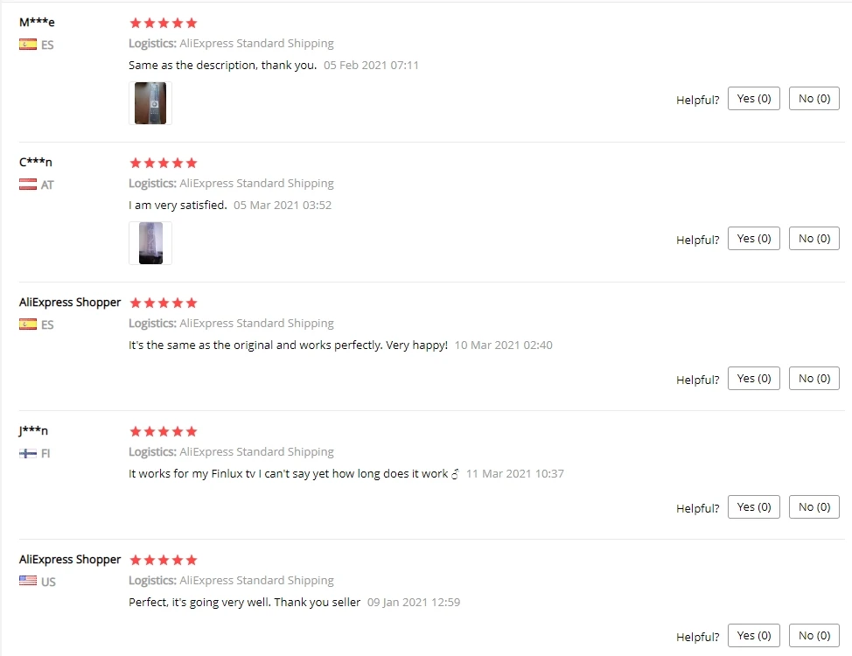Click the Spain flag icon under M***e
Image resolution: width=852 pixels, height=656 pixels.
pos(28,45)
